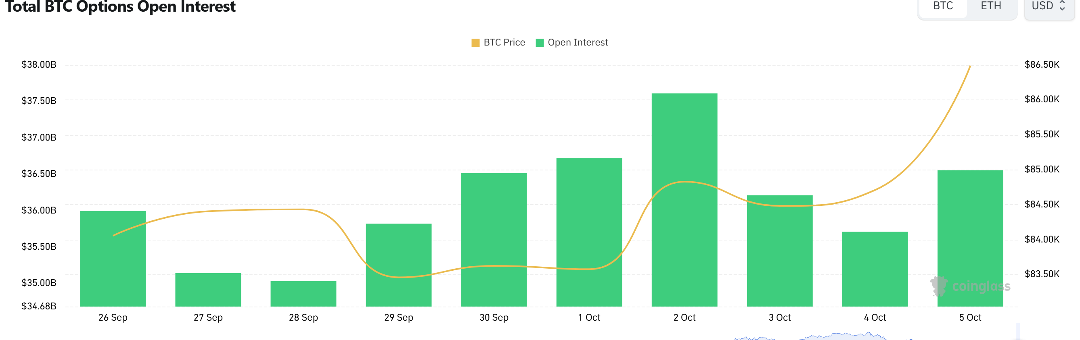Click the 29 Sep green bar

click(x=398, y=265)
